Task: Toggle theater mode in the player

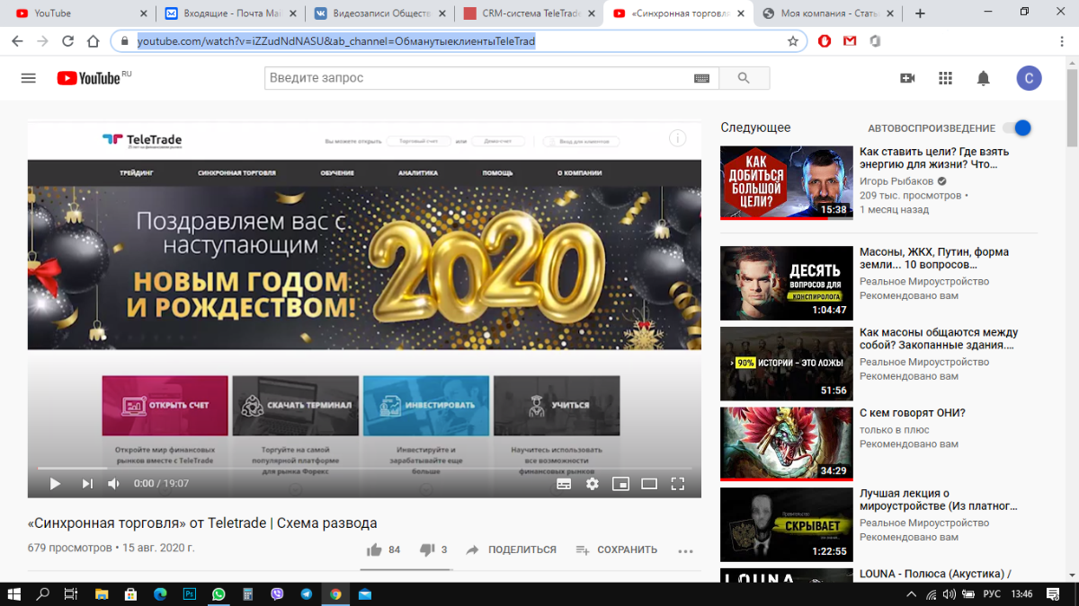Action: coord(649,483)
